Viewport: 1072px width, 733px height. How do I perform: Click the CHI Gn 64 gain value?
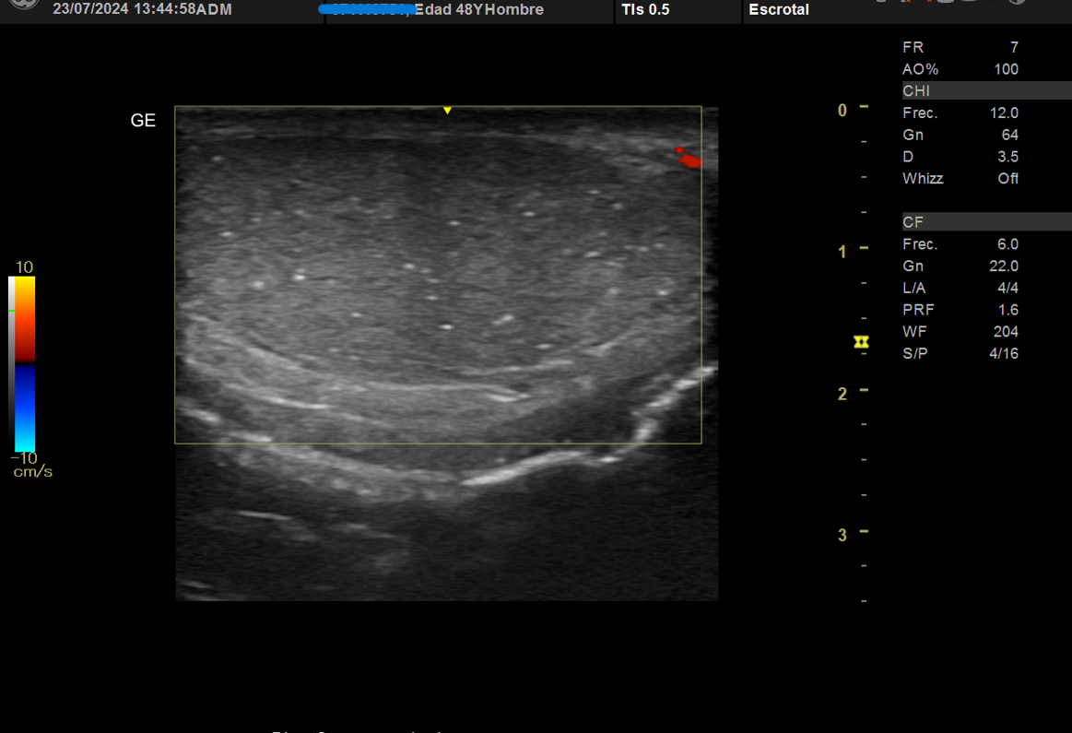[x=1008, y=136]
